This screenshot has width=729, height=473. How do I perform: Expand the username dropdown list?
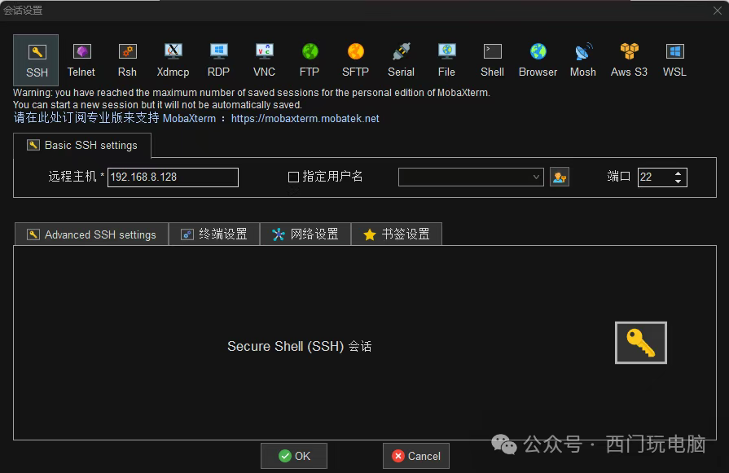(x=536, y=177)
